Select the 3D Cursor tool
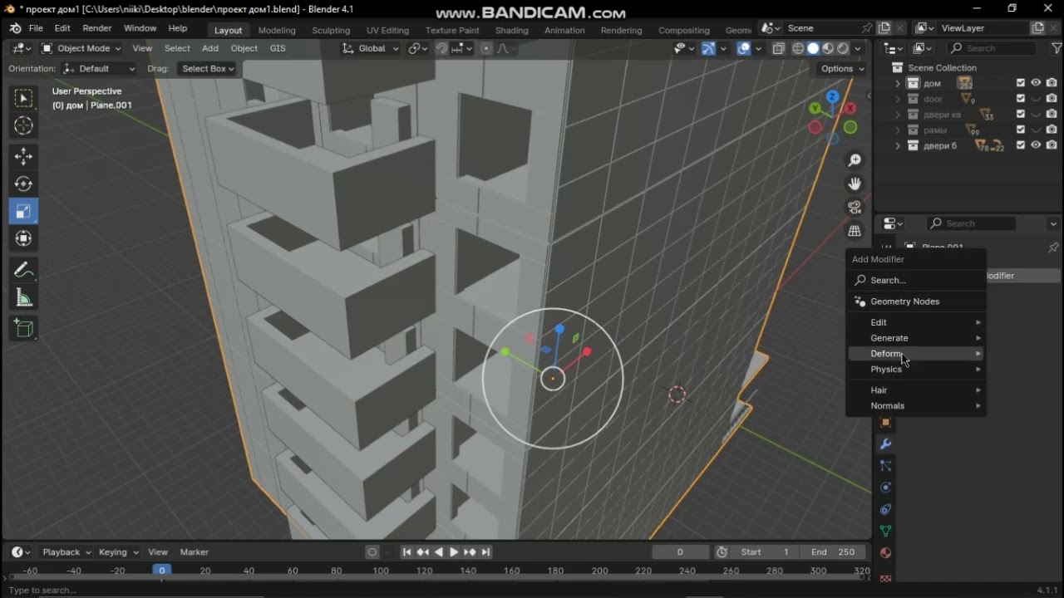Image resolution: width=1064 pixels, height=598 pixels. [x=23, y=125]
